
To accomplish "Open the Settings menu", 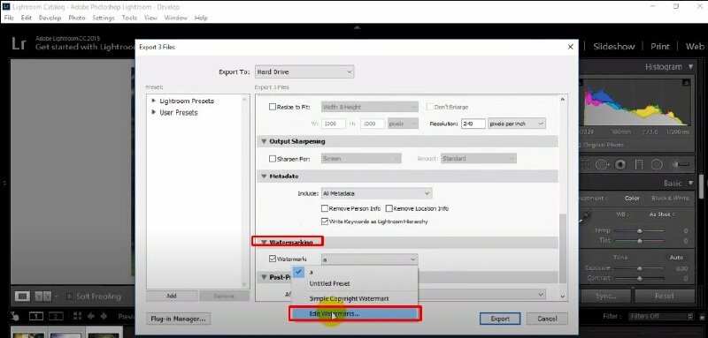I will point(104,18).
